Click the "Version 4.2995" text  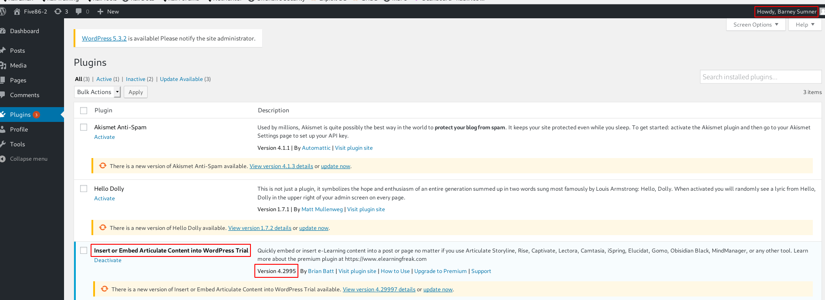click(x=277, y=271)
